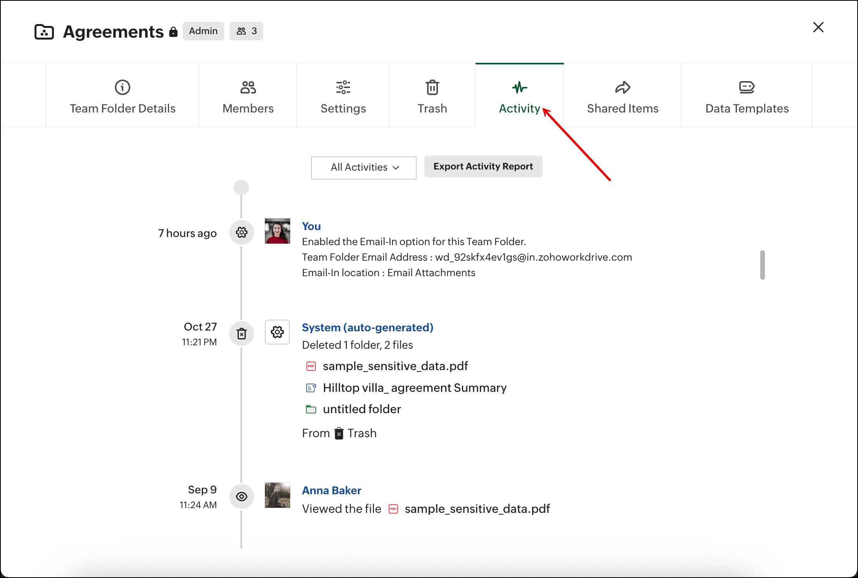
Task: Click the Trash bin tab icon
Action: (x=432, y=88)
